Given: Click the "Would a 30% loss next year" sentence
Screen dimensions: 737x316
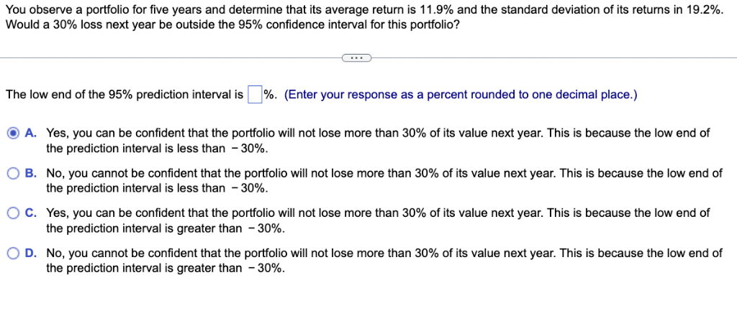Looking at the screenshot, I should coord(232,24).
